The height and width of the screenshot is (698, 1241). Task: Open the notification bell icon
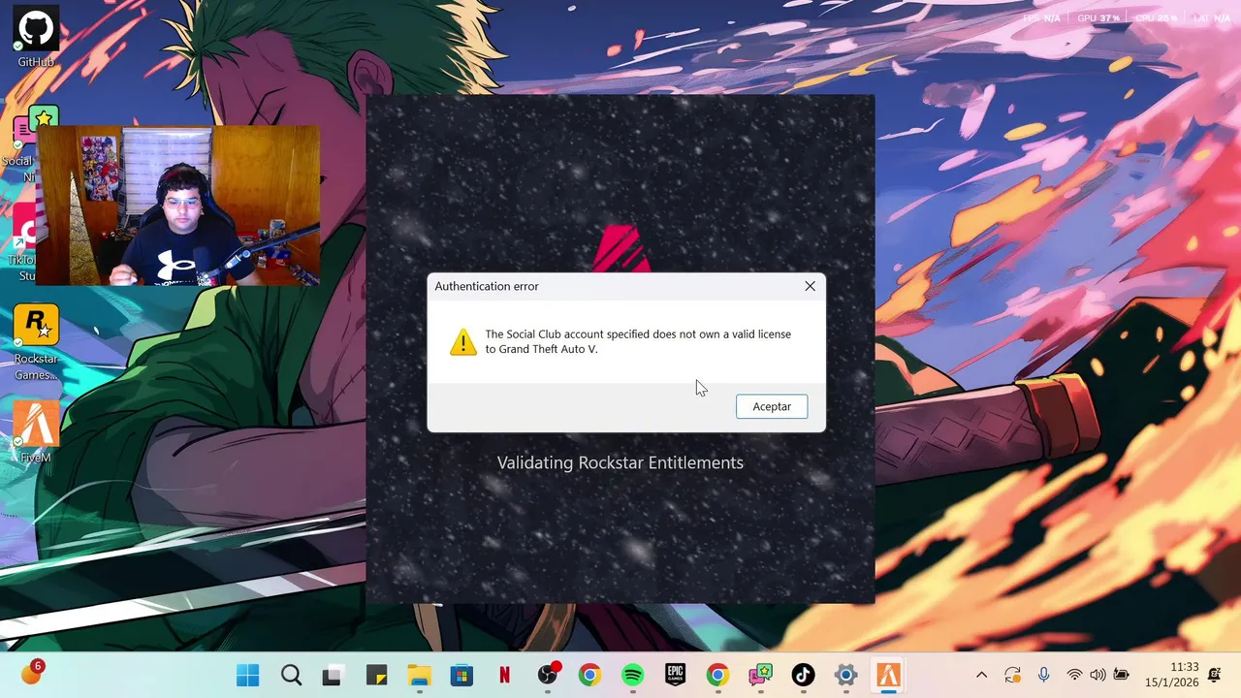click(x=1215, y=675)
